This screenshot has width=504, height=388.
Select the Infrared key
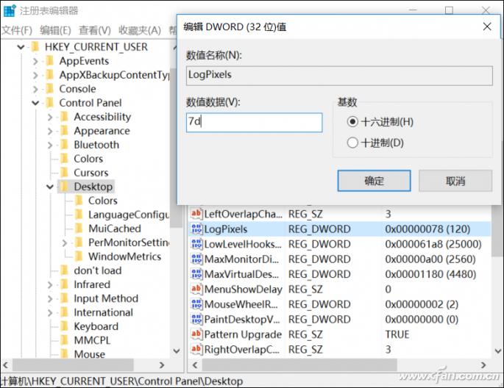(92, 284)
